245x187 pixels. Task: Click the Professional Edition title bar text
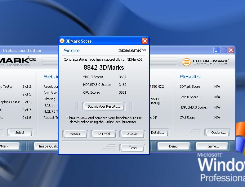pyautogui.click(x=22, y=50)
